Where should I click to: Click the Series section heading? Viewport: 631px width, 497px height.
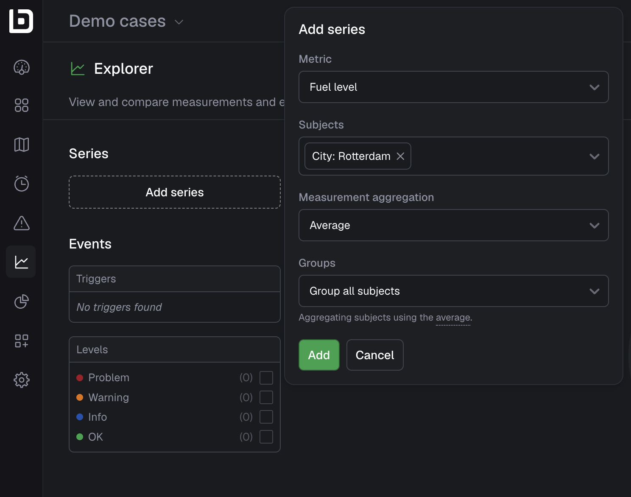[x=89, y=154]
